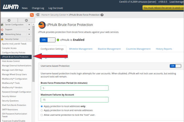Click the Support menu label

(x=9, y=29)
